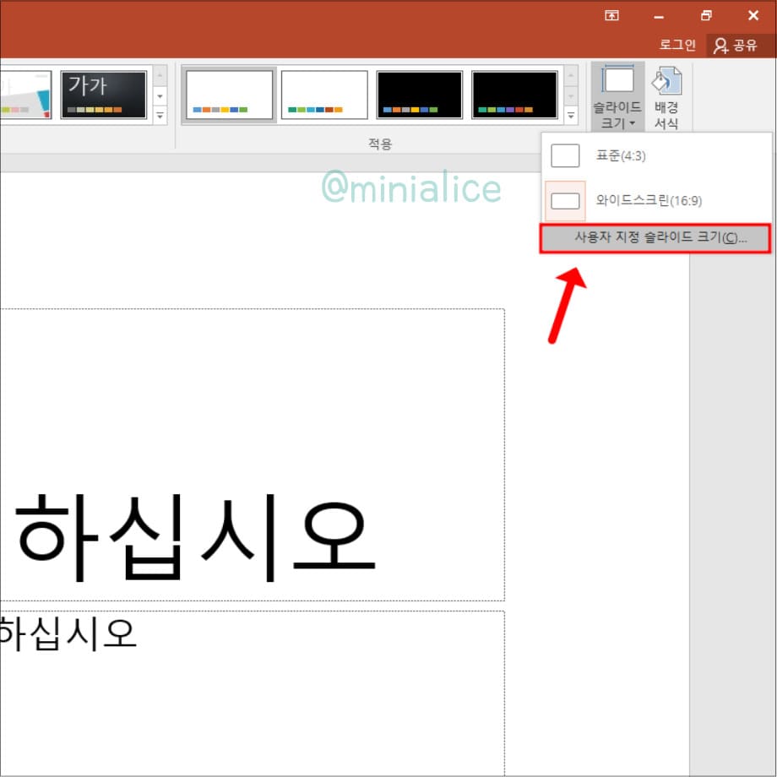Select the rightmost black variant thumbnail

click(514, 94)
